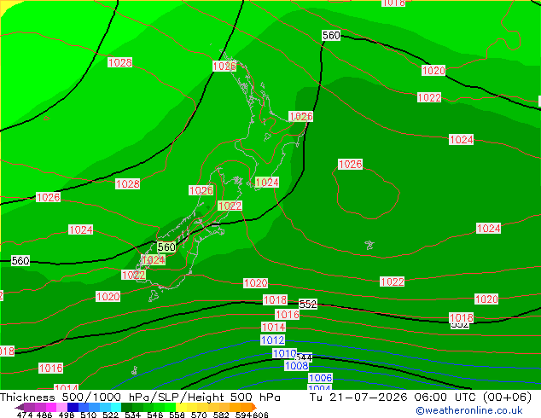The image size is (541, 418).
Task: Click the dark navy blue legend swatch
Action: point(73,407)
